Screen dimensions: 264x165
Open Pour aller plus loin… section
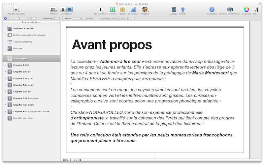(x=23, y=118)
